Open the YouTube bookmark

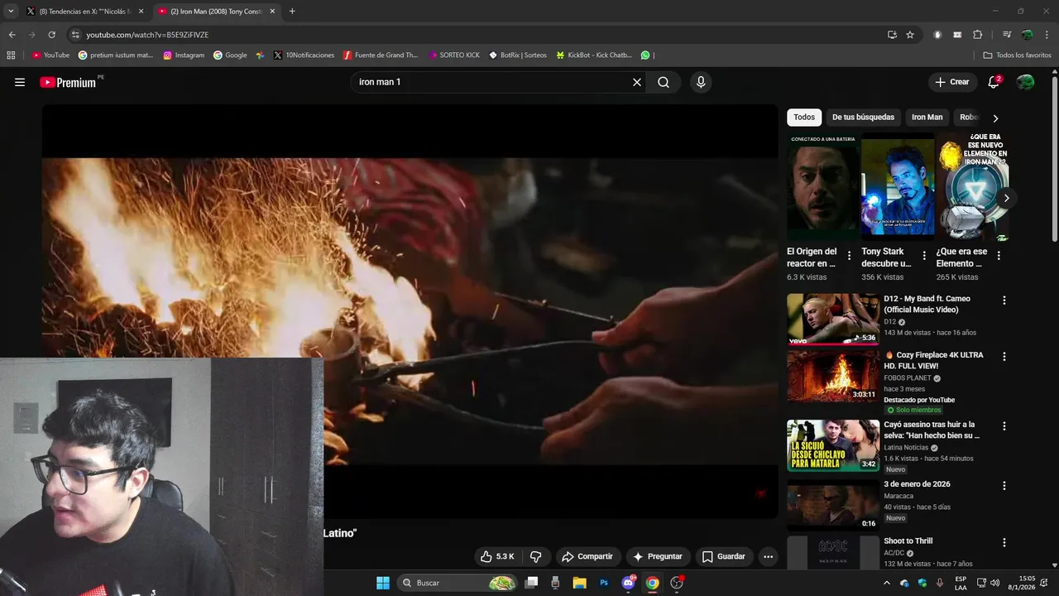coord(50,55)
